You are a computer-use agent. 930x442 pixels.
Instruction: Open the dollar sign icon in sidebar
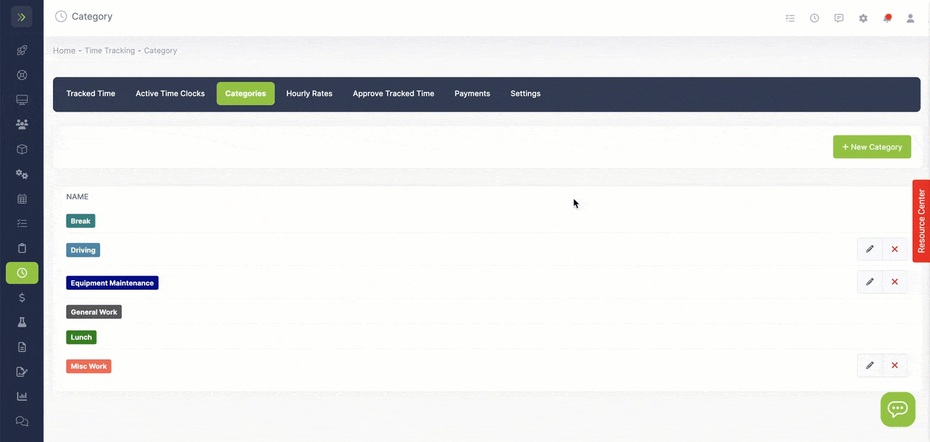point(22,297)
